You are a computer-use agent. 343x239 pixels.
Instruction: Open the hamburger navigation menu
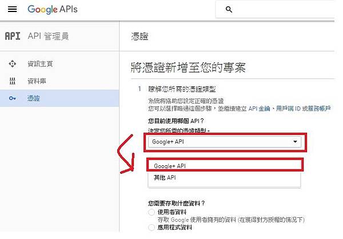pos(12,9)
